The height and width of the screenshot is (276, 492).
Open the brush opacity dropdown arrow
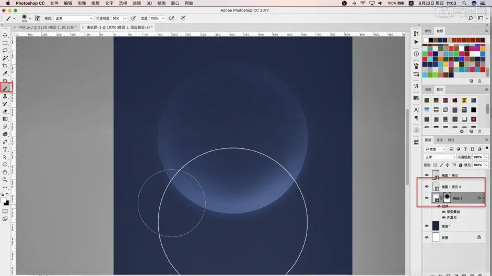tap(125, 18)
